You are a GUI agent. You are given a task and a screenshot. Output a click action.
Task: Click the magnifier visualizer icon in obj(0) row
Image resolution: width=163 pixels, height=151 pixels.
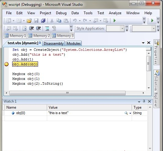coord(126,113)
